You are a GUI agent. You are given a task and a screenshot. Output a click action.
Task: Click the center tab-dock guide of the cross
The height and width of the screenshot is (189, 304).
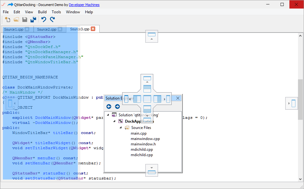[x=147, y=99]
